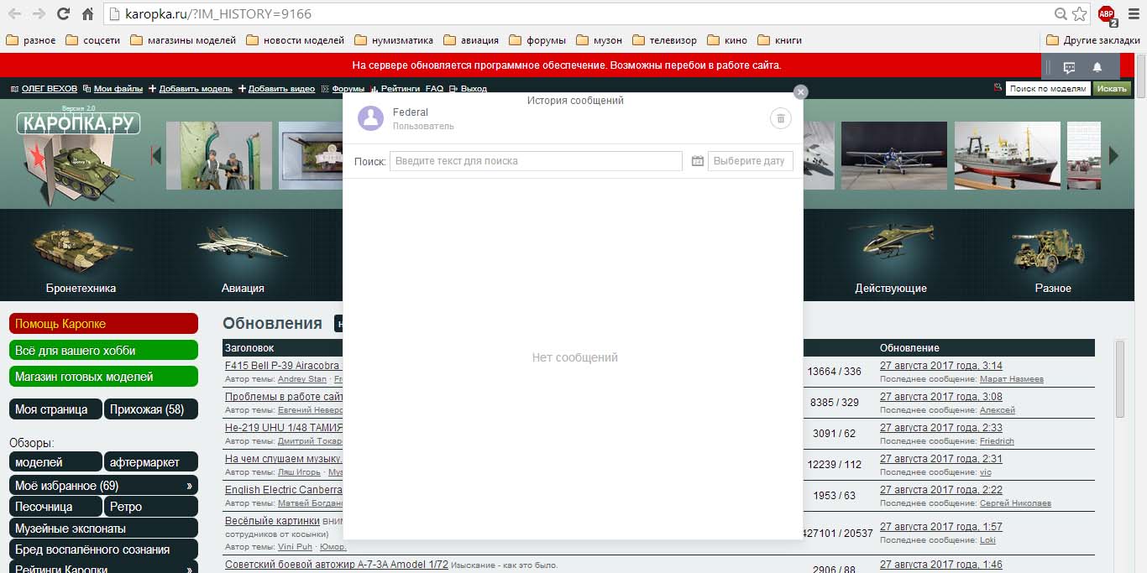Click the calendar icon beside date field
The image size is (1147, 573).
697,161
